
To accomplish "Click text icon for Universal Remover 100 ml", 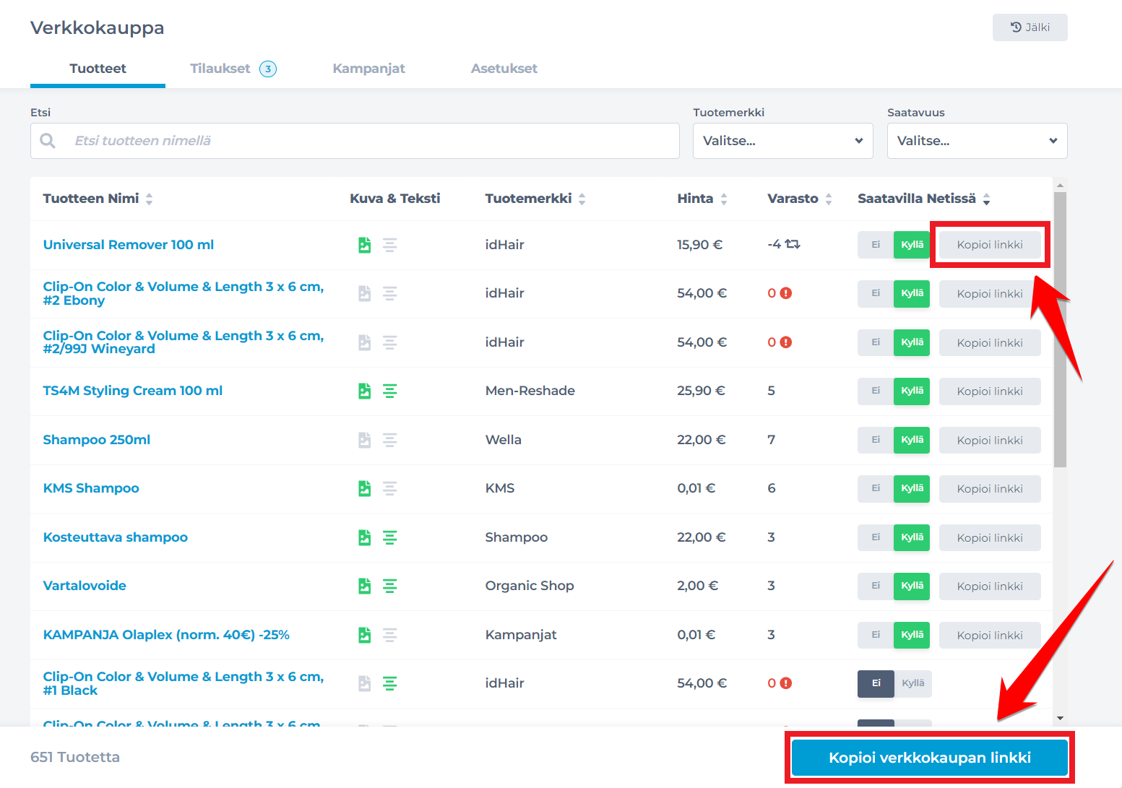I will point(389,245).
